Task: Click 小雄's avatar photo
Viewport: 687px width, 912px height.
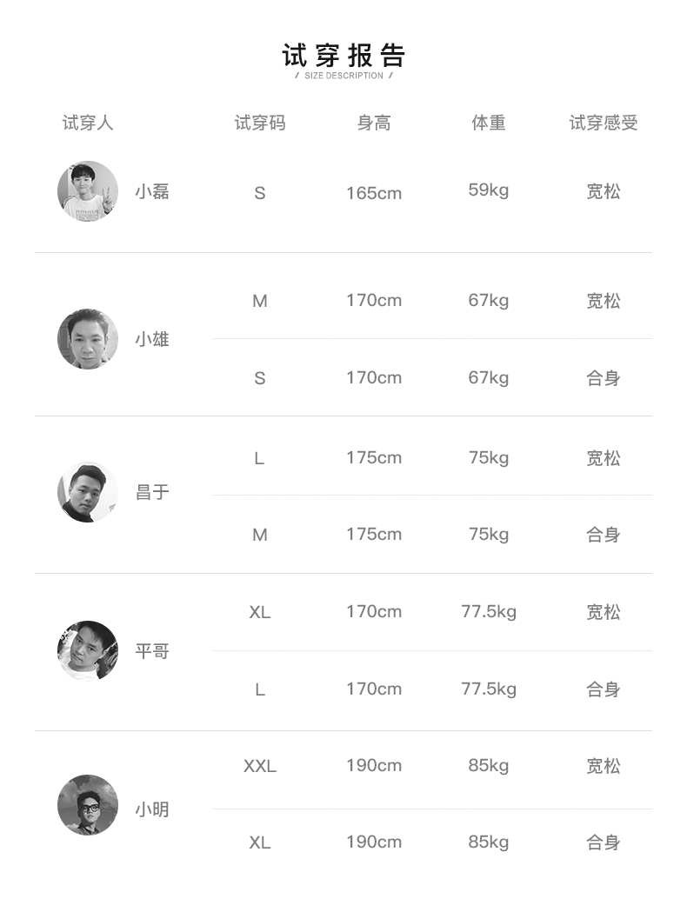Action: 88,339
